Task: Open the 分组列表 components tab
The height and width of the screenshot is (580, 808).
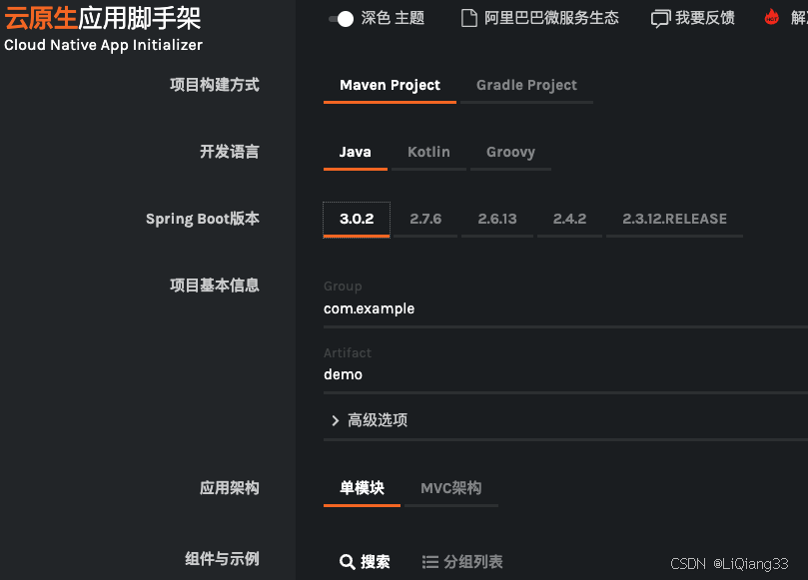Action: point(462,561)
